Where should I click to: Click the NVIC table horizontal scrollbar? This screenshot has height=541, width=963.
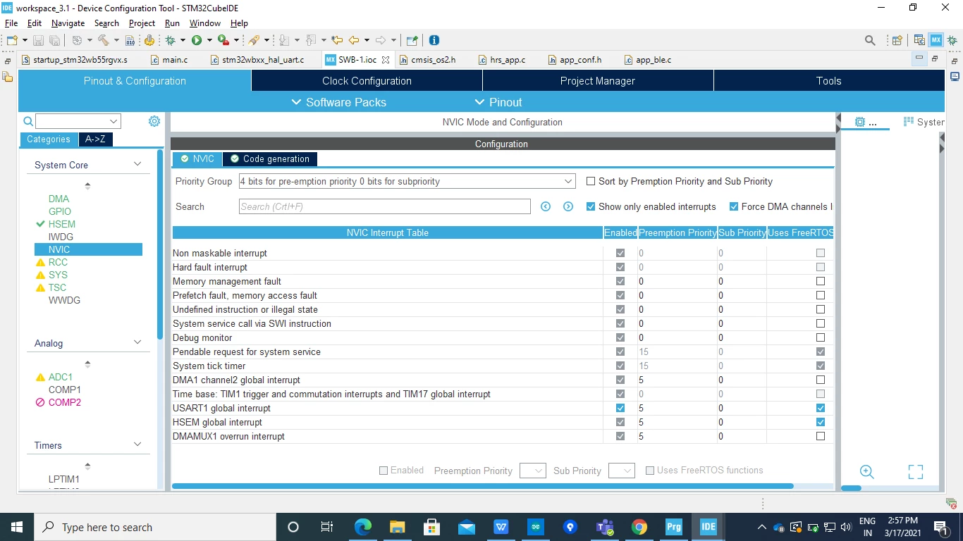point(483,486)
